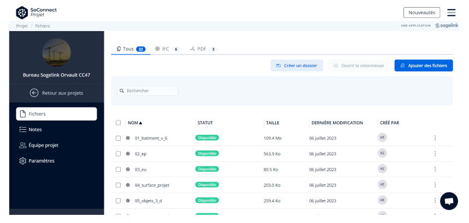Click Créer un dossier
This screenshot has width=469, height=223.
(296, 65)
